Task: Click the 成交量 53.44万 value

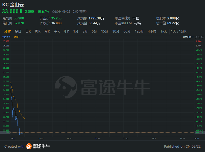Action: (94, 23)
